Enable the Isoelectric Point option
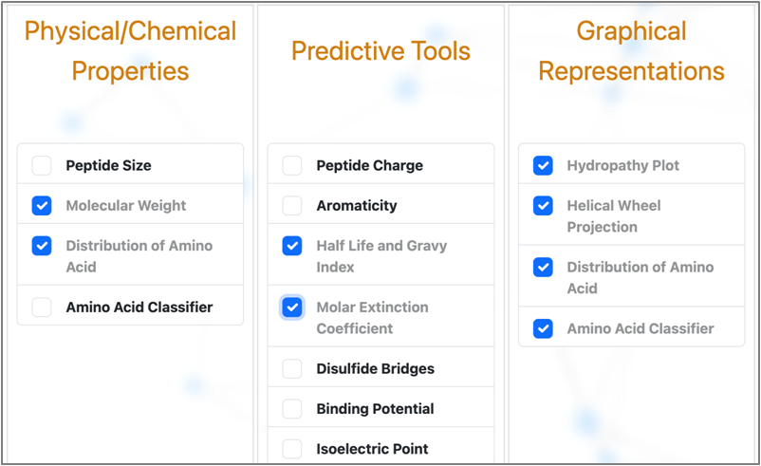Image resolution: width=761 pixels, height=466 pixels. point(292,449)
